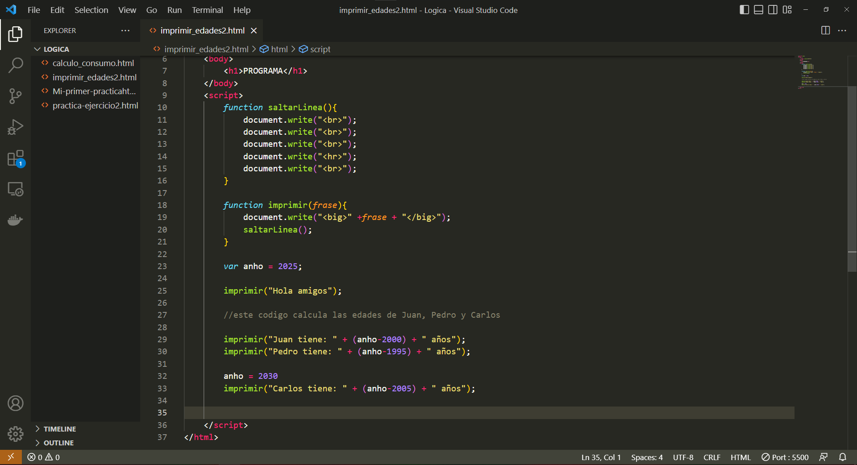Click the value 2025 on line 23
Screen dimensions: 857x465
coord(287,266)
